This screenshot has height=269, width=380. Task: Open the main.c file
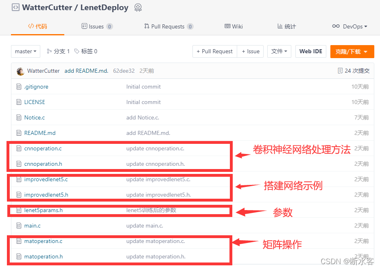pyautogui.click(x=33, y=226)
